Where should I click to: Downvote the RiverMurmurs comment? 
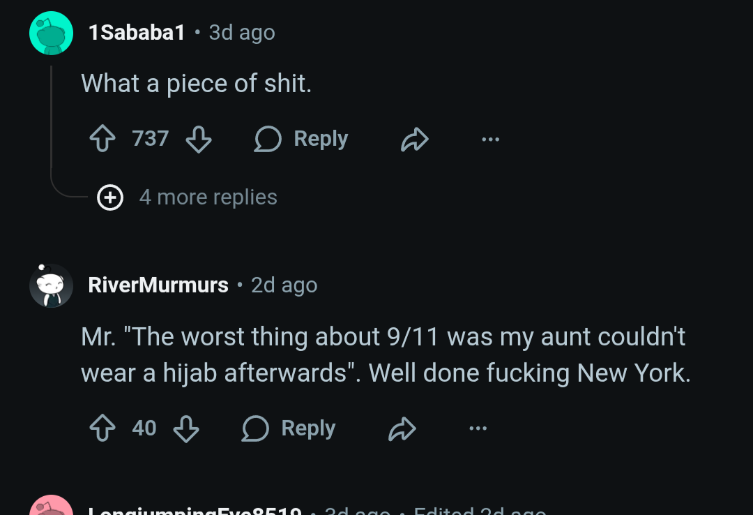pyautogui.click(x=186, y=428)
